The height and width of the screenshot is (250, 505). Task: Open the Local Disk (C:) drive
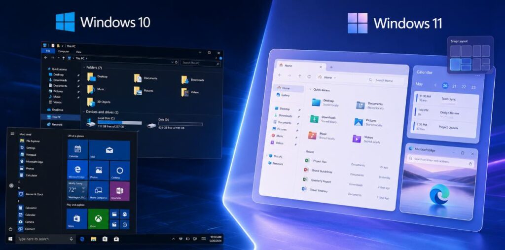[x=114, y=122]
